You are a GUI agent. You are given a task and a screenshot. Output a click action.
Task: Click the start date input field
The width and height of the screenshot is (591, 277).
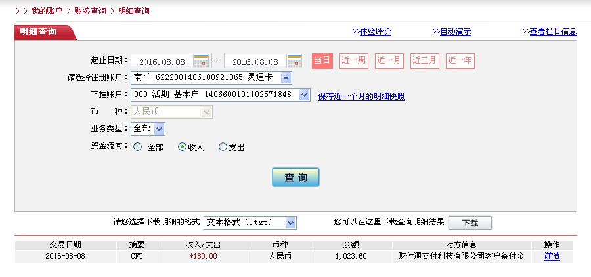click(162, 61)
